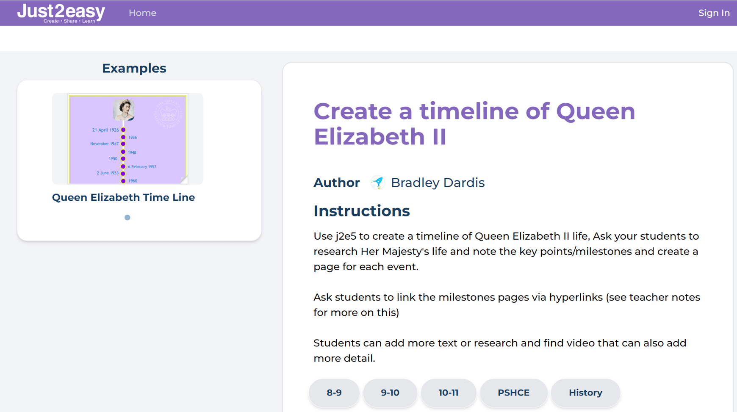Choose the 9-10 age tag

(390, 393)
